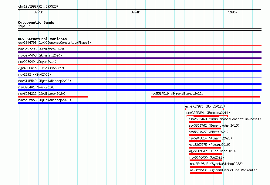The height and width of the screenshot is (185, 270).
Task: Select the nsv6046050 red variant bar
Action: (206, 160)
